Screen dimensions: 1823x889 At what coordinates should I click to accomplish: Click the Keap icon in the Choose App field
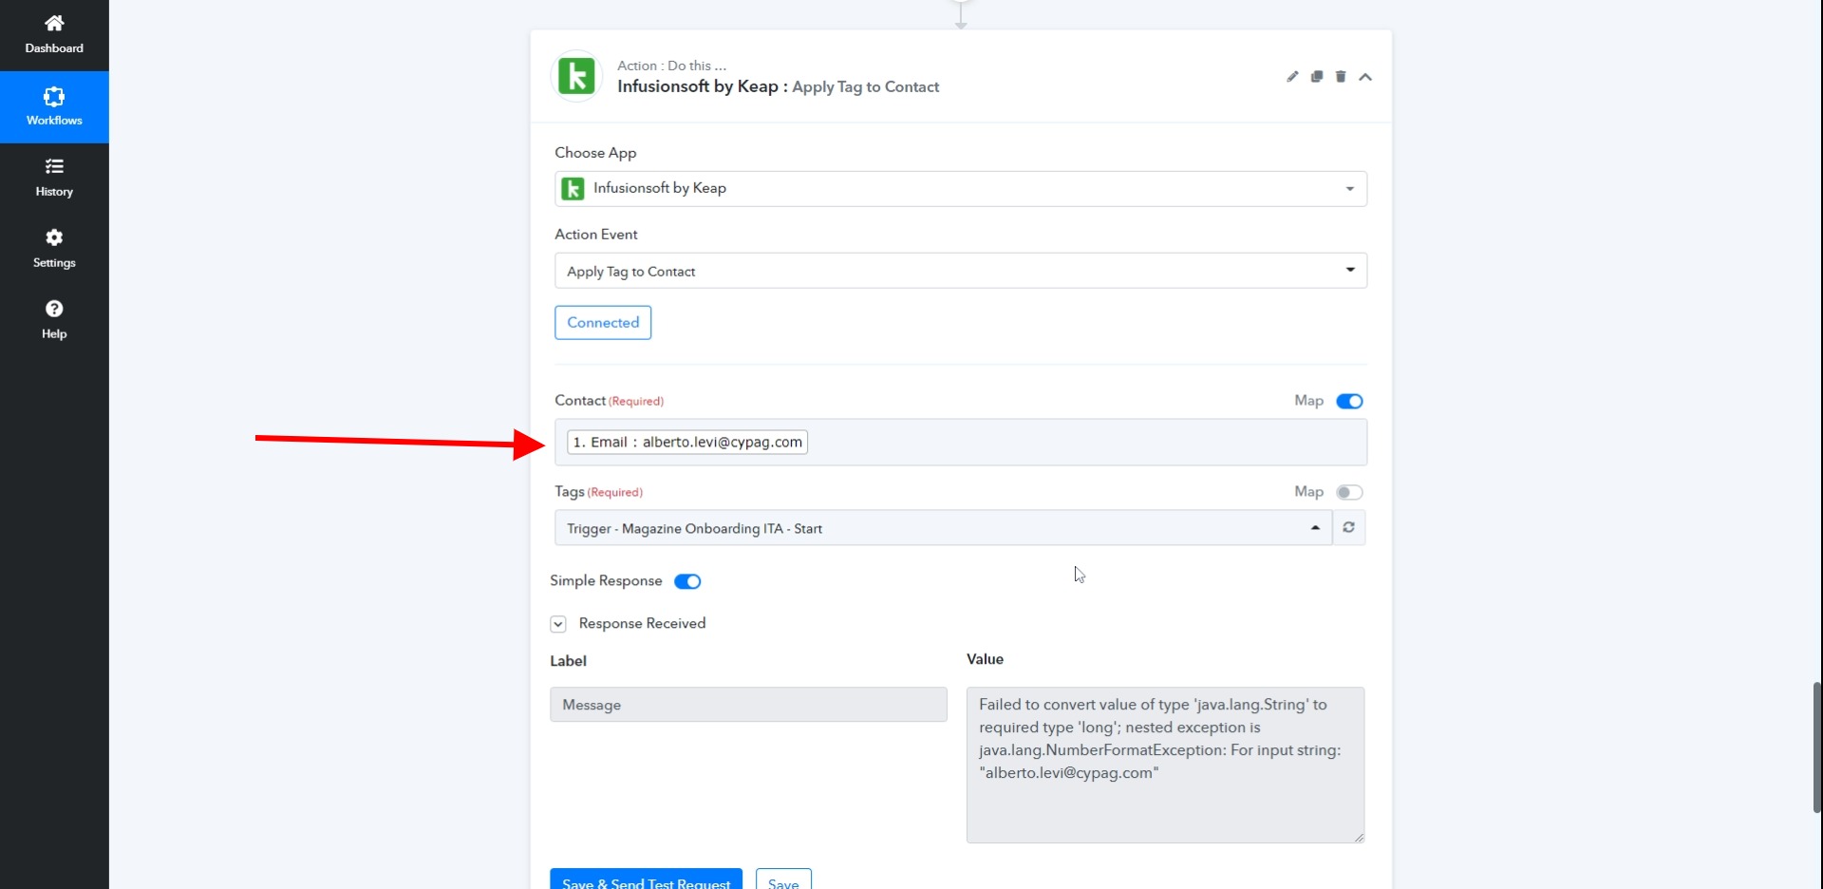pos(573,189)
